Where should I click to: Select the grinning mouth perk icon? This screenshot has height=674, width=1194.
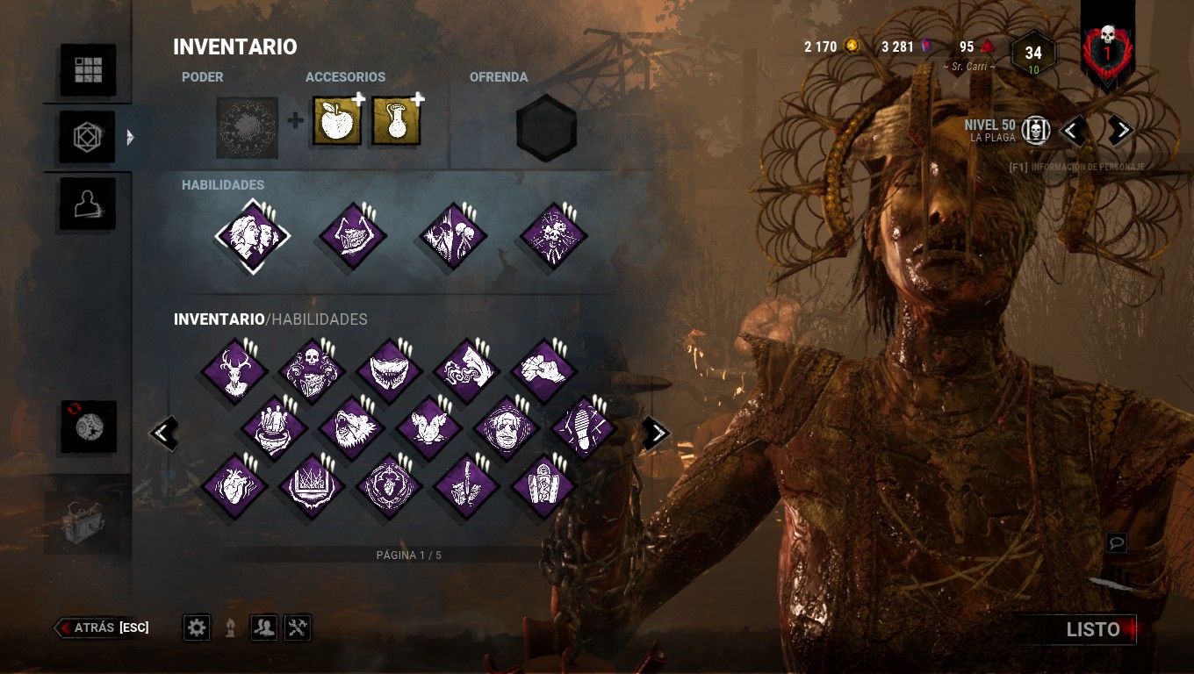pos(390,372)
